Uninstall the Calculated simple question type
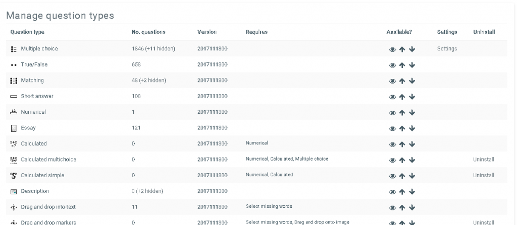Screen dimensions: 517x225 click(484, 175)
